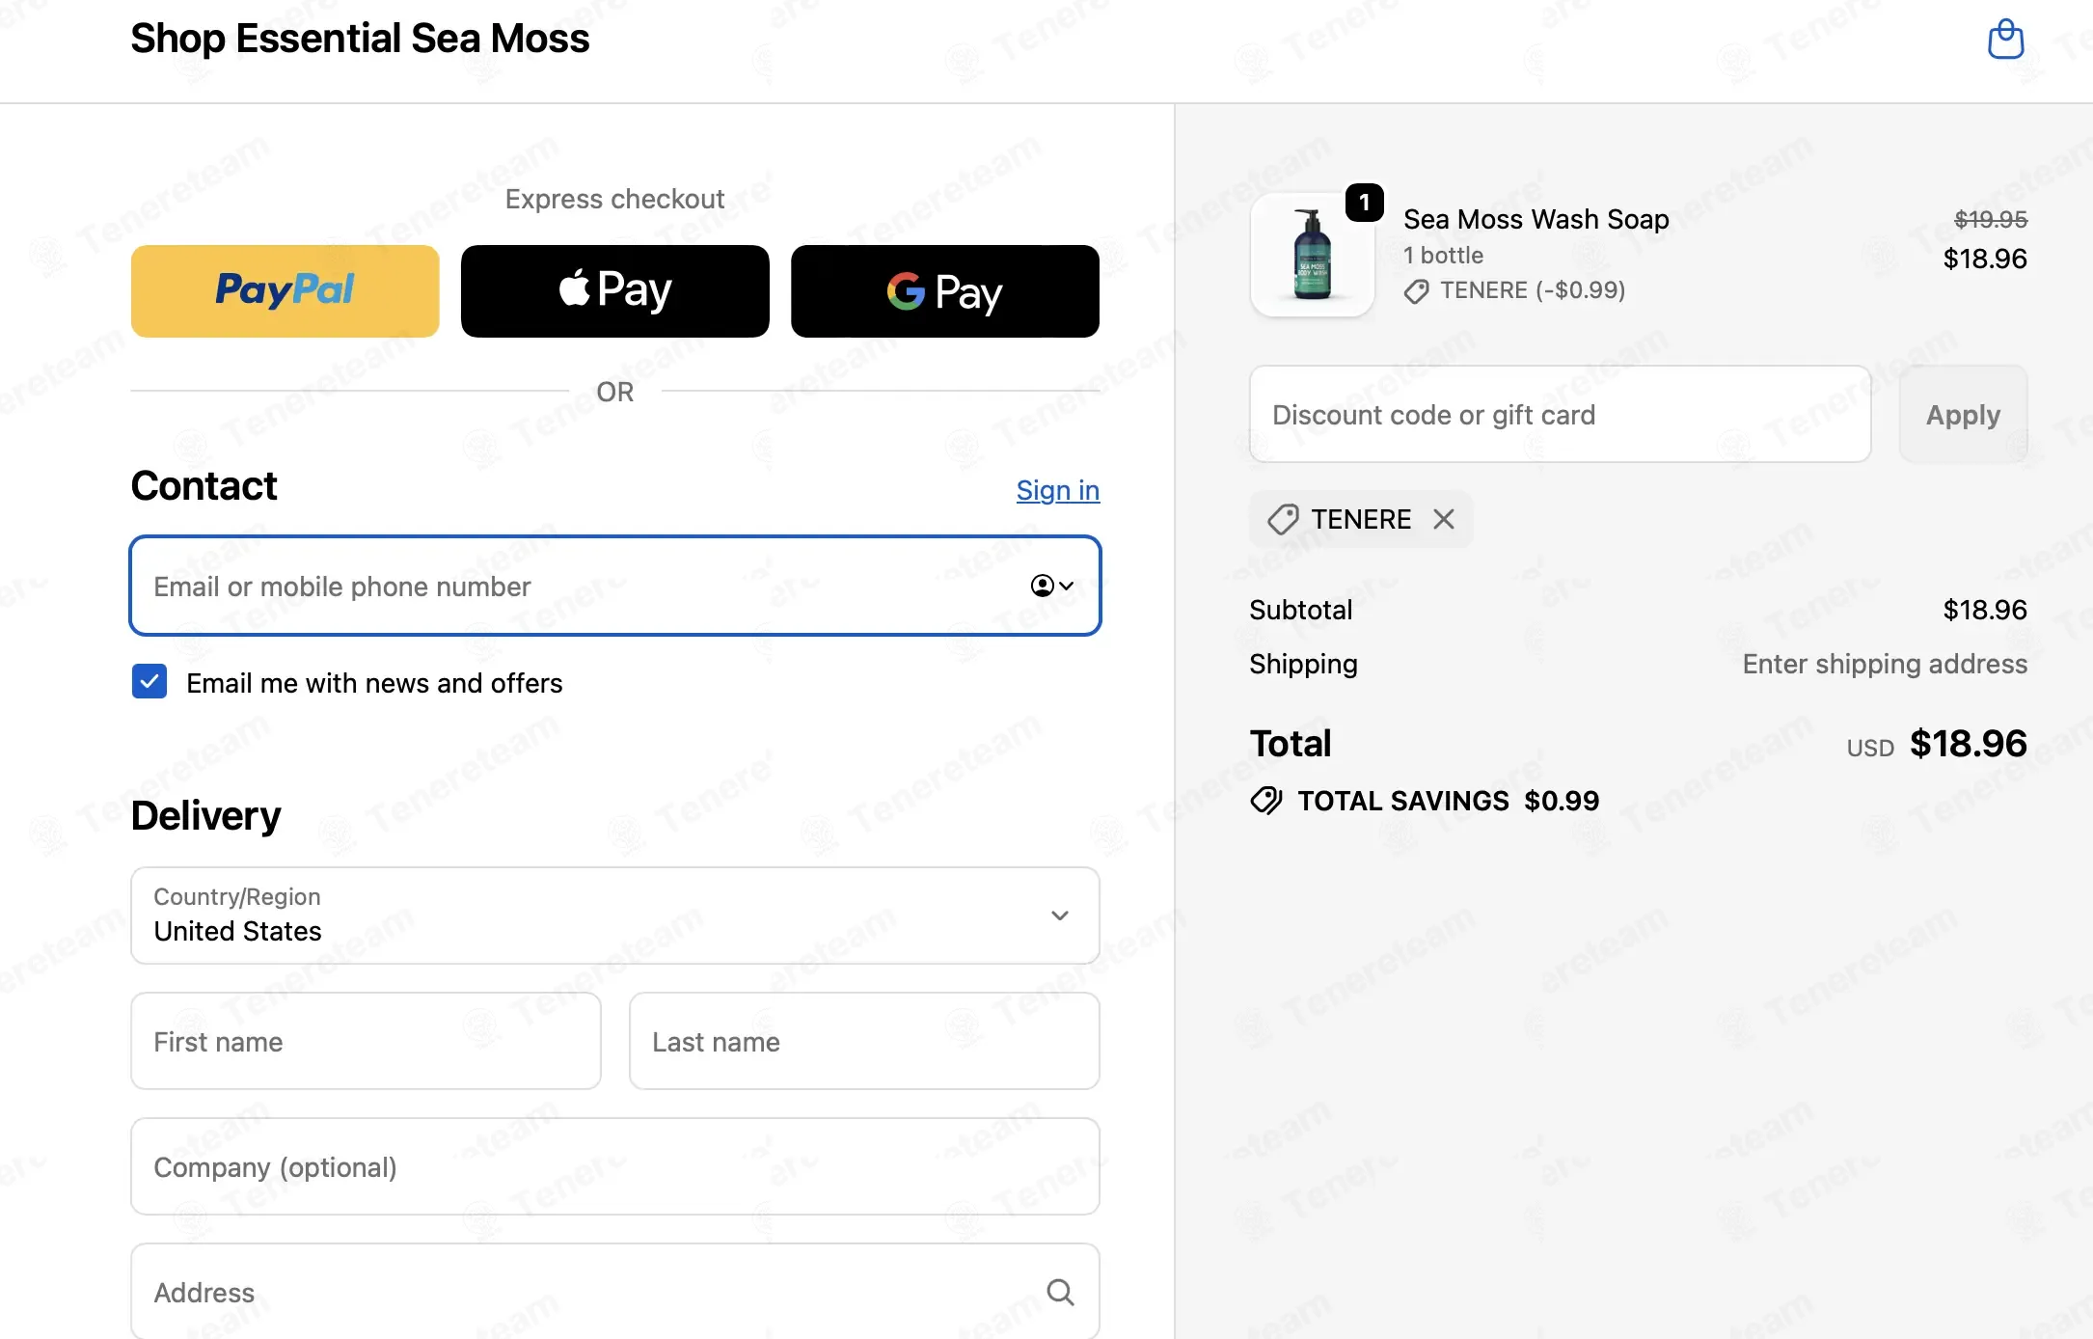Click the USD currency label
Screen dimensions: 2093x1339
1870,748
